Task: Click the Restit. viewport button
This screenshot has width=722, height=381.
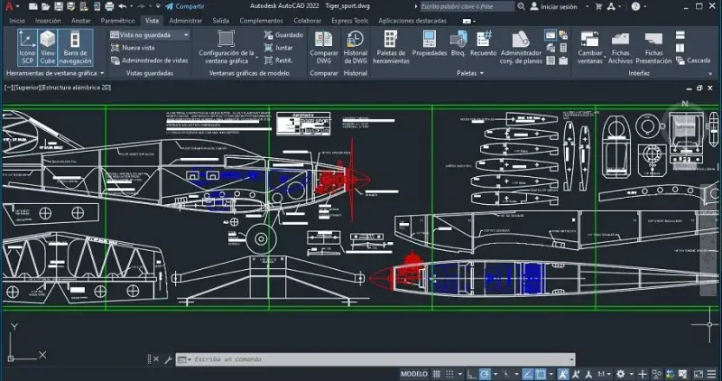Action: click(279, 60)
